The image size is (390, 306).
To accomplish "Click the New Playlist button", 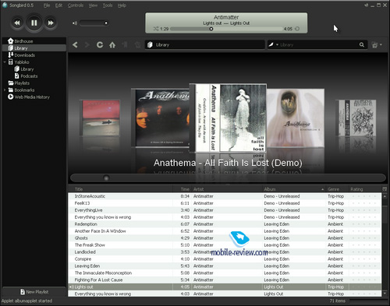I will [x=34, y=292].
